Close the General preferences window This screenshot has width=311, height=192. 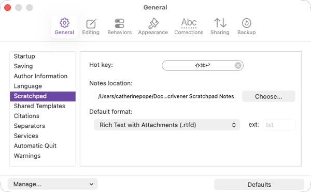click(x=8, y=8)
